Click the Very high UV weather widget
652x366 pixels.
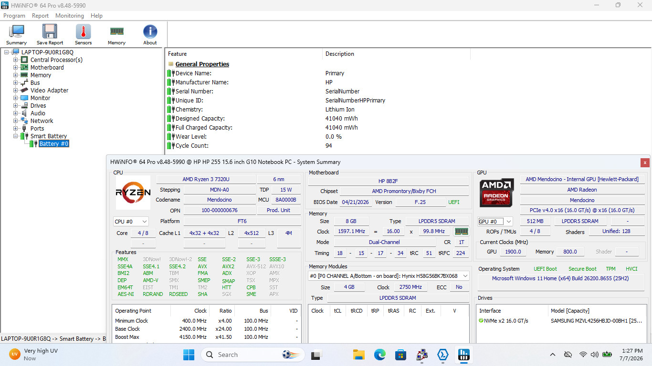33,355
